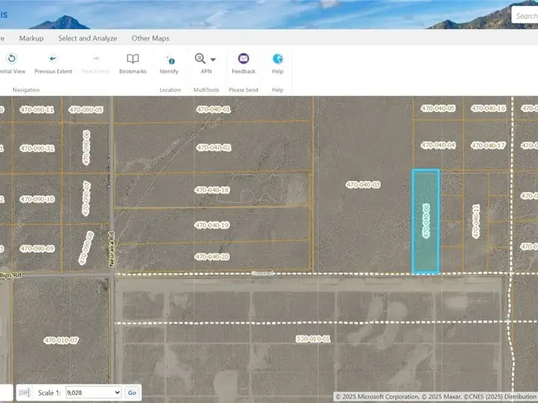Click parcel label 330-010-01
The image size is (538, 403).
(x=313, y=339)
